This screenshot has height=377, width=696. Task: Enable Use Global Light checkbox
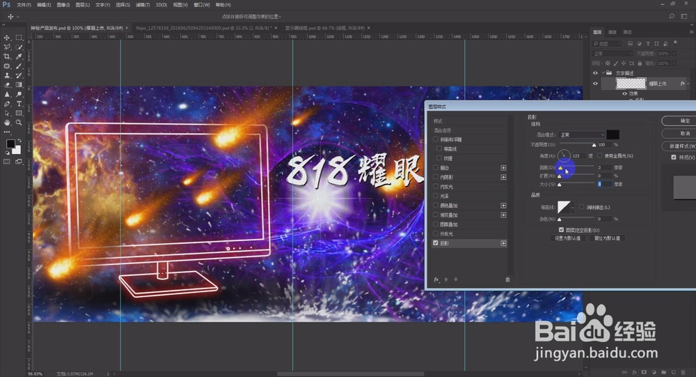(x=600, y=155)
